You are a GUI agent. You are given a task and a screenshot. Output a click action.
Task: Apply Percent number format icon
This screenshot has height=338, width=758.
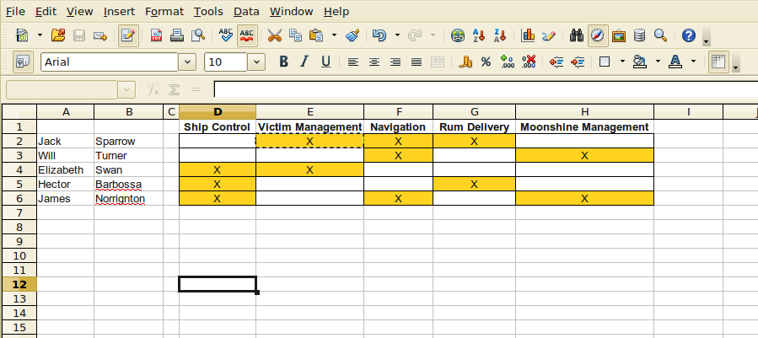tap(486, 62)
